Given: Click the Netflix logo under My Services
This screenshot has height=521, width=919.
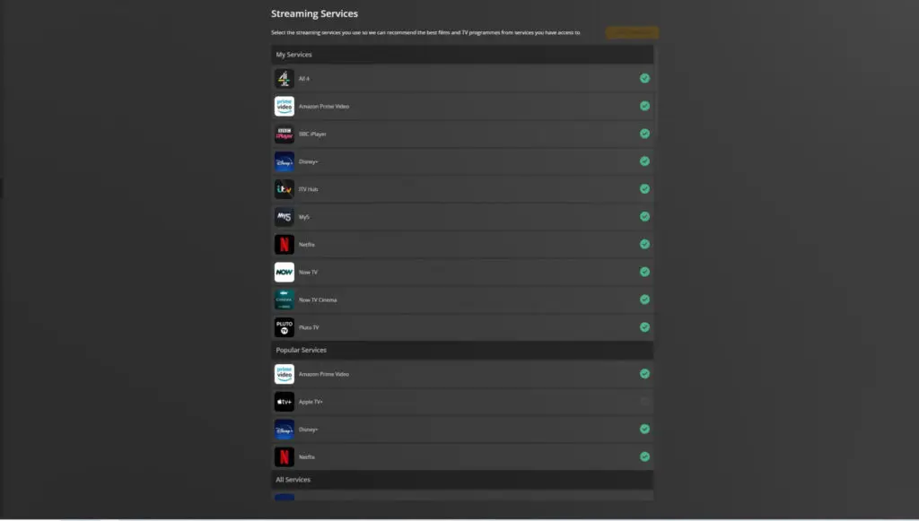Looking at the screenshot, I should coord(284,244).
